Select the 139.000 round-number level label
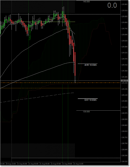The height and width of the screenshot is (167, 130). click(86, 112)
